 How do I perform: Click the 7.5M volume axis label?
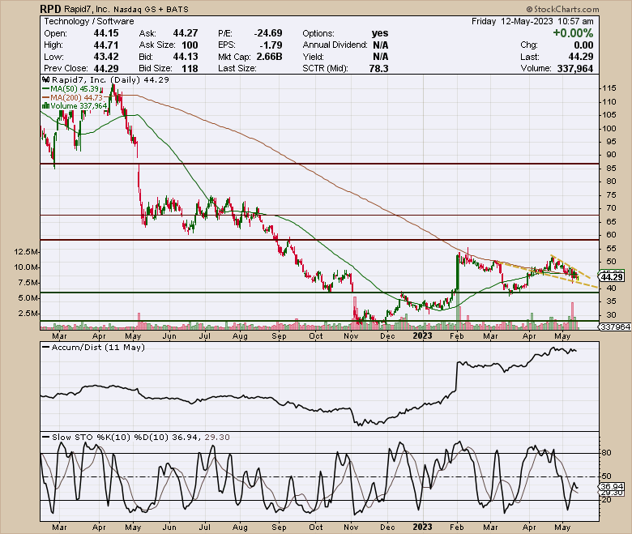click(x=28, y=283)
